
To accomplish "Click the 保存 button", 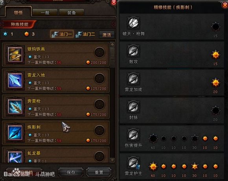I will (x=71, y=172).
